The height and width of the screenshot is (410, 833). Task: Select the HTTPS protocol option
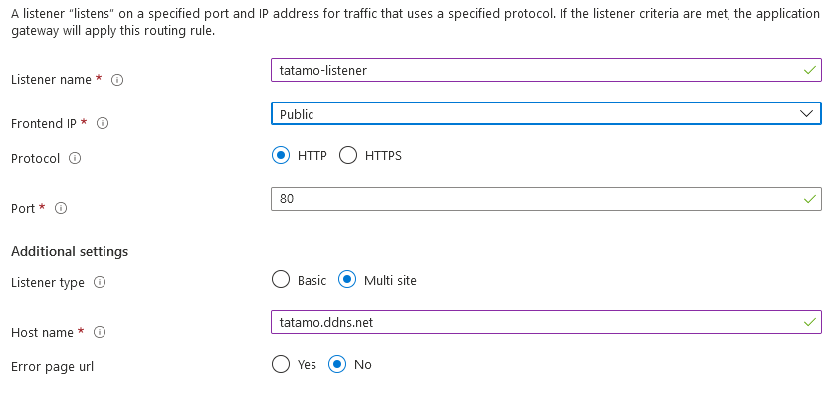[348, 156]
